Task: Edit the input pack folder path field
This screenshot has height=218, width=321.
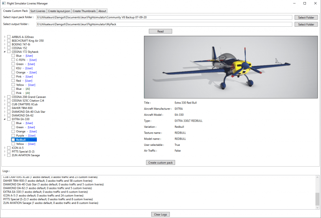Action: [x=164, y=18]
